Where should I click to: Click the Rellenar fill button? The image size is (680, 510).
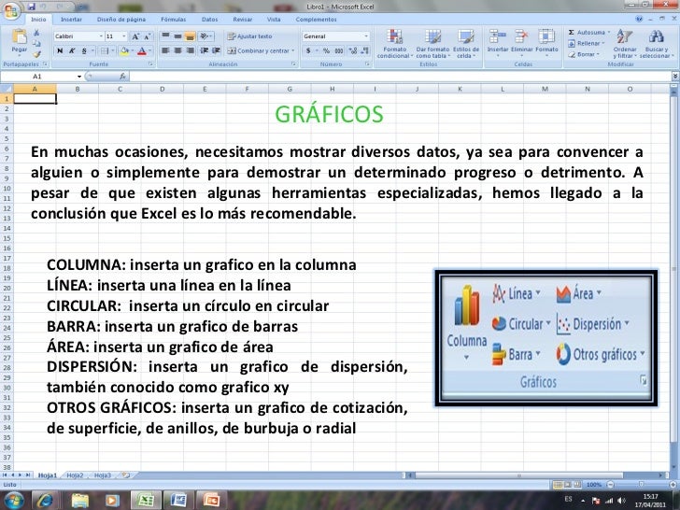(x=587, y=43)
